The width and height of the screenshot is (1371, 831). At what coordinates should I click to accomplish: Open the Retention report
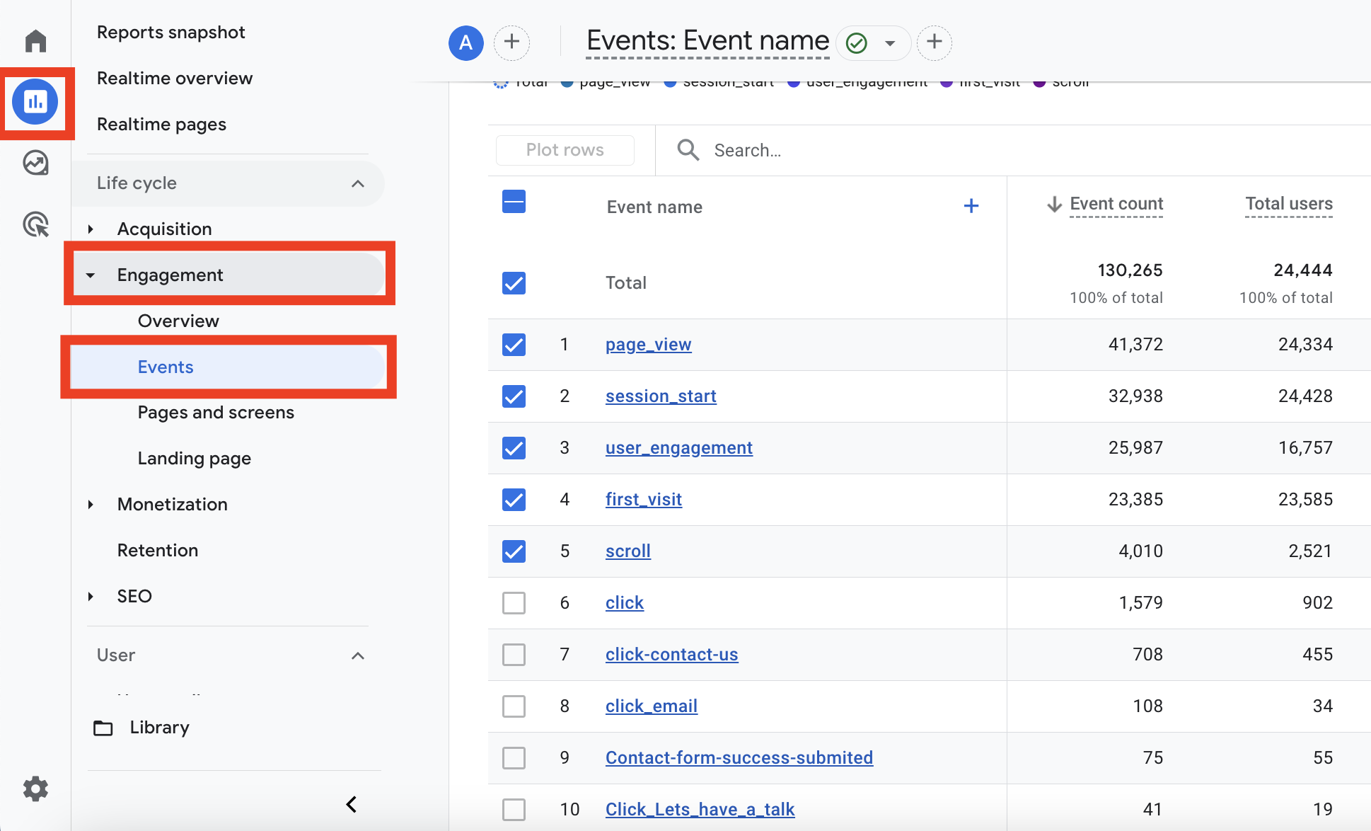tap(158, 551)
